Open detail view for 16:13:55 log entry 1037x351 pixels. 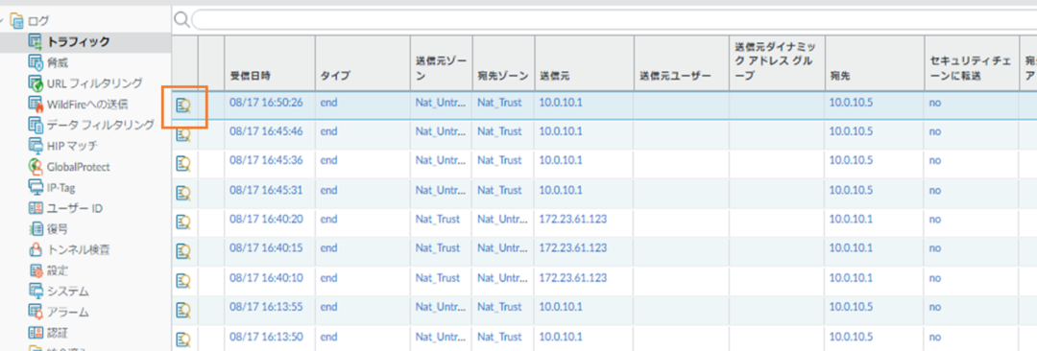coord(183,310)
